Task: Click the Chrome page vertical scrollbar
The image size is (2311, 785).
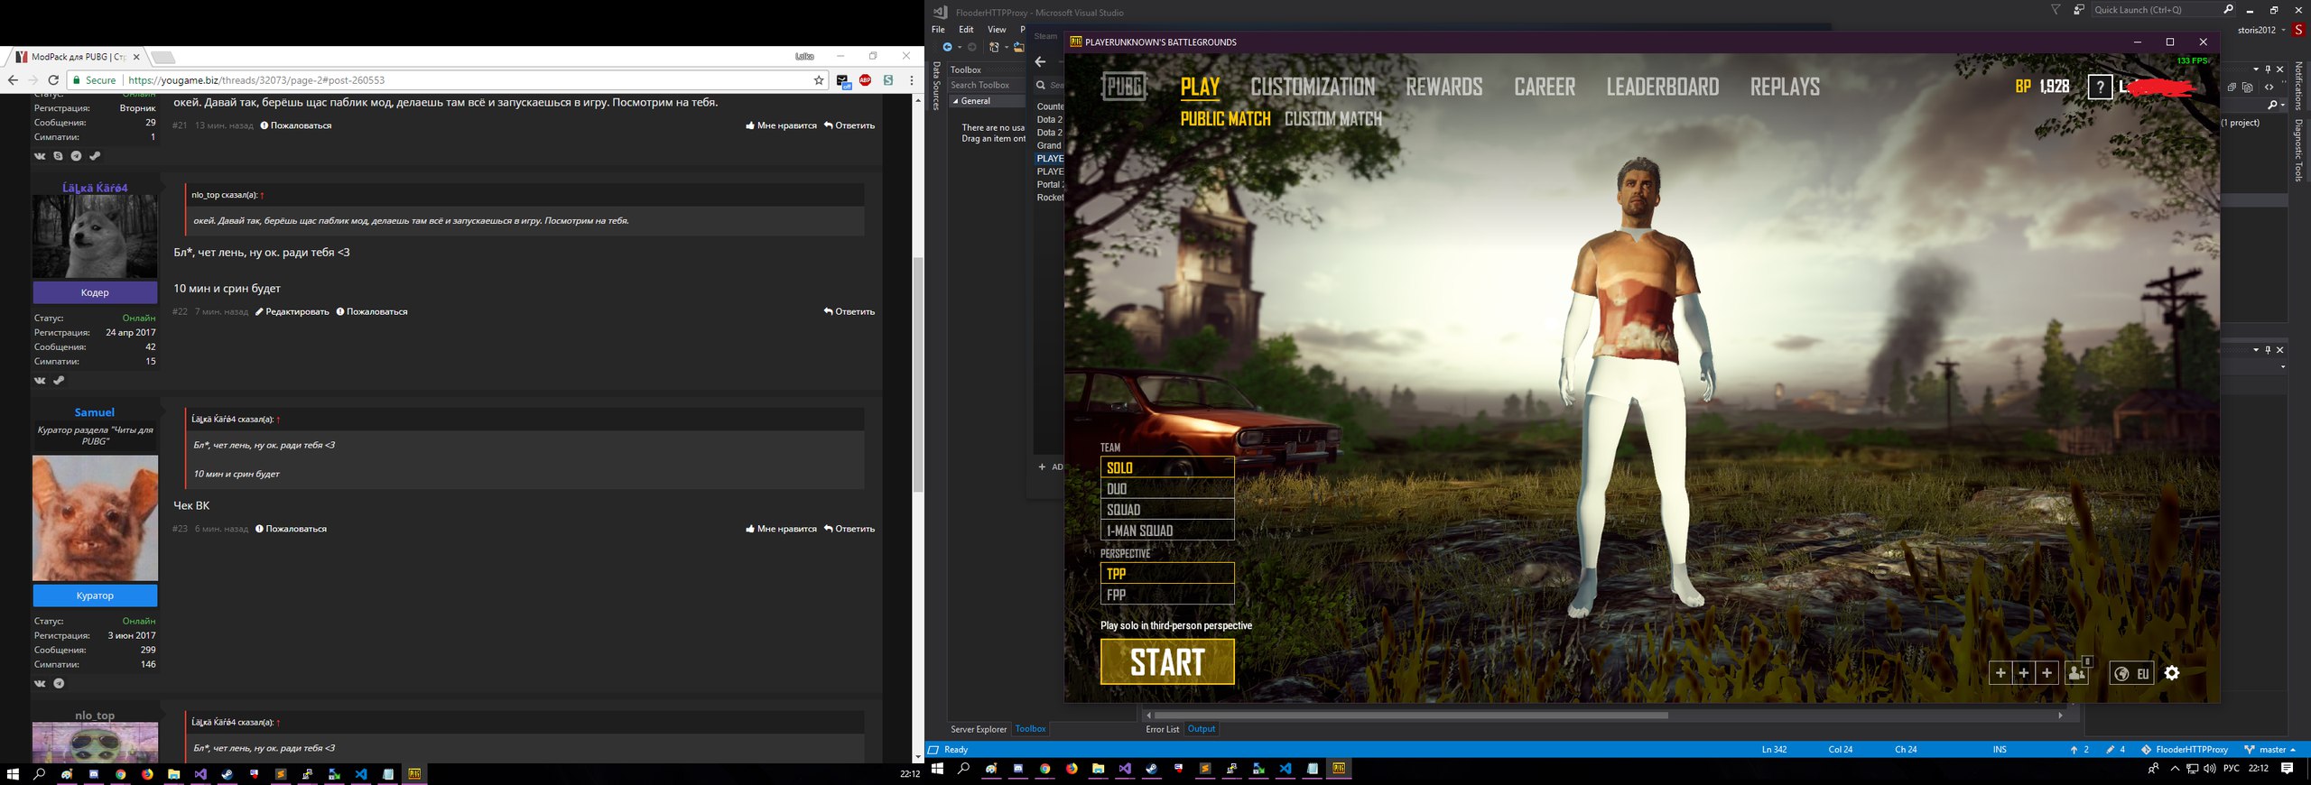Action: click(918, 374)
